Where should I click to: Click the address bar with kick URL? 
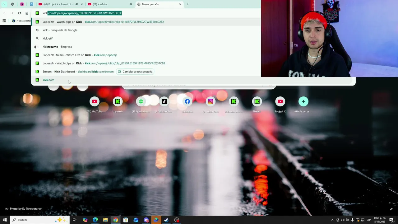146,13
